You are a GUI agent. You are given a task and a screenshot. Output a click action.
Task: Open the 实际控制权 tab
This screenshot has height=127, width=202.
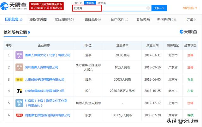[x=64, y=19]
